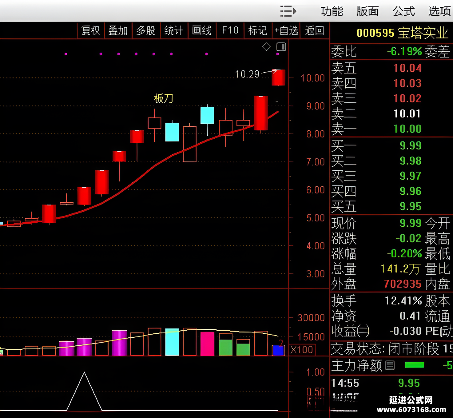The height and width of the screenshot is (418, 453).
Task: Open the 功能 menu
Action: pos(332,12)
